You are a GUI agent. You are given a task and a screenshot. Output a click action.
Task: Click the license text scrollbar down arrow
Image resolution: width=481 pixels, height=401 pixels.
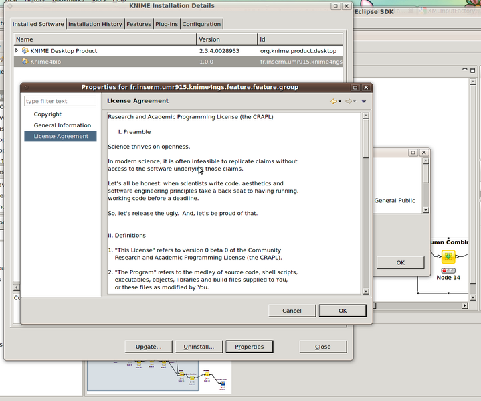(x=366, y=291)
